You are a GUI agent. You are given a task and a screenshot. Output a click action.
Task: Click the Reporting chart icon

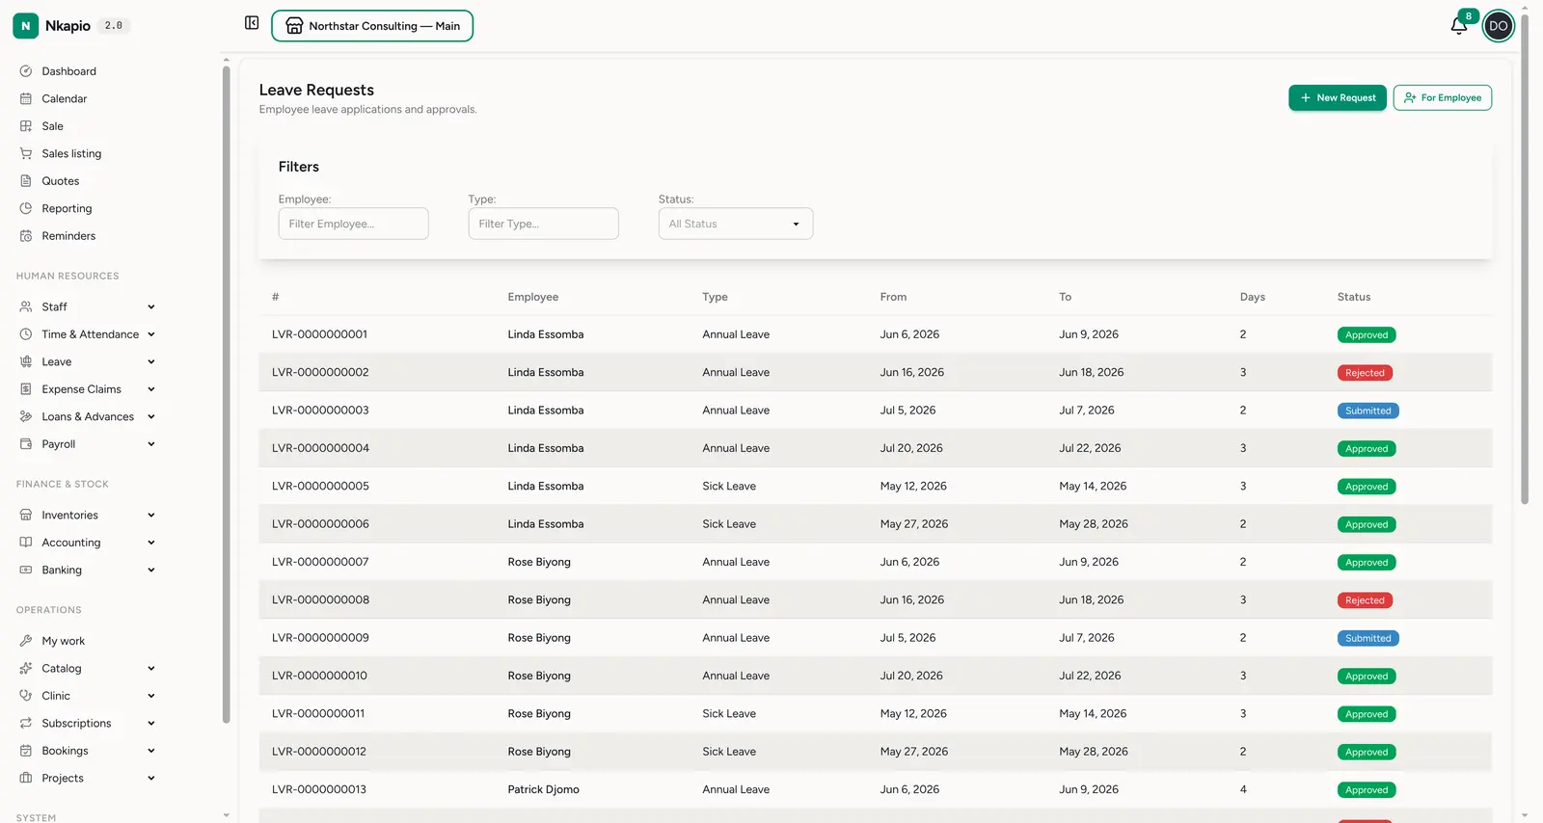pos(26,208)
